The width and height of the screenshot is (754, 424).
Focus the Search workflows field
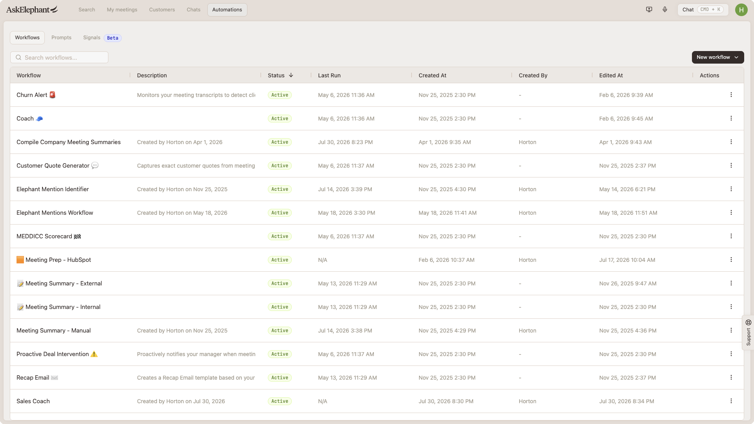pos(59,57)
